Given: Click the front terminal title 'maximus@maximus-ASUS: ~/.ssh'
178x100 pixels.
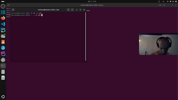Looking at the screenshot, I should pos(48,10).
